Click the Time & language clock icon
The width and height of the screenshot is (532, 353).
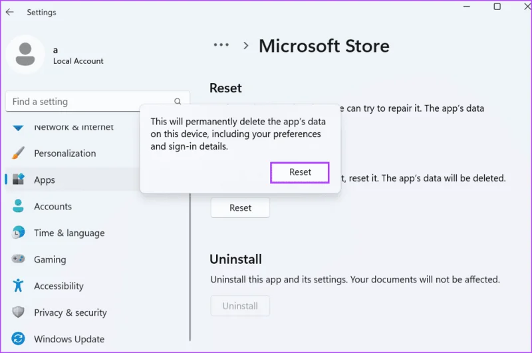click(18, 232)
